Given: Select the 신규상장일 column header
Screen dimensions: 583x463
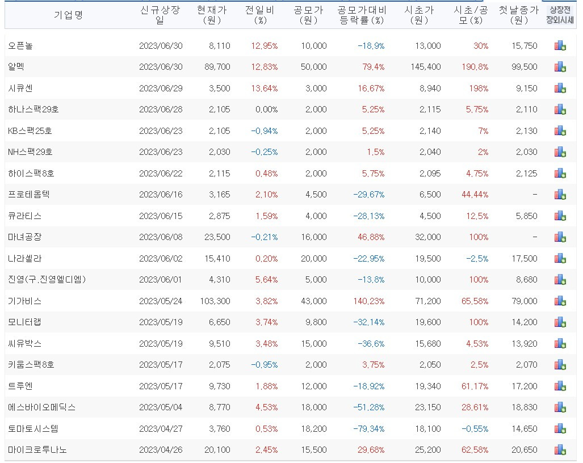Looking at the screenshot, I should (x=160, y=15).
